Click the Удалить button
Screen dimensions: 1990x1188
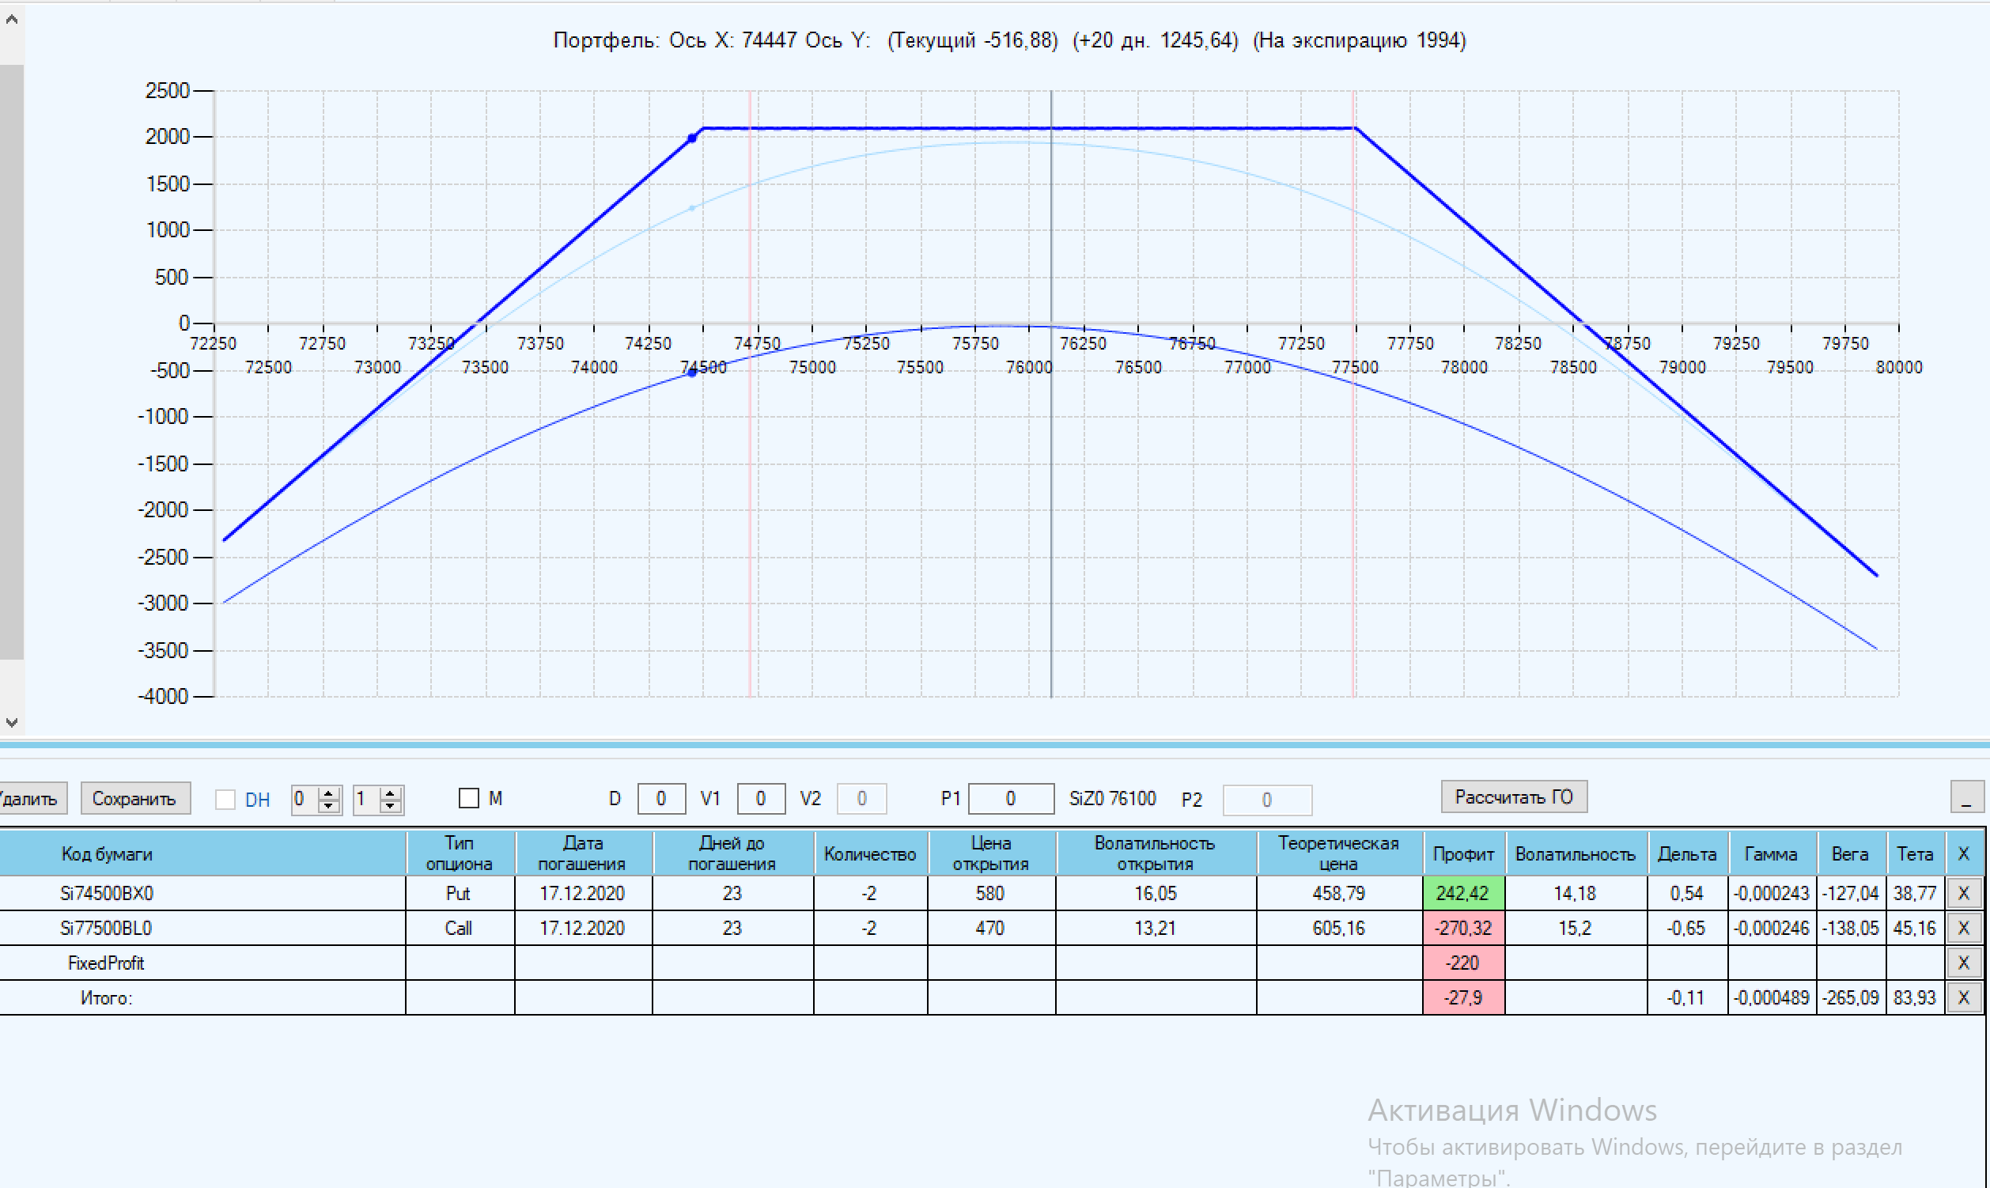tap(30, 799)
